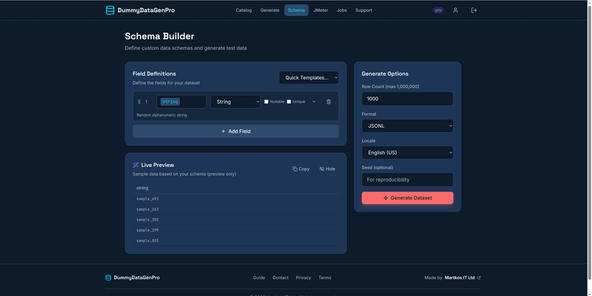Go to the Catalog nav item
Image resolution: width=592 pixels, height=296 pixels.
[x=244, y=10]
